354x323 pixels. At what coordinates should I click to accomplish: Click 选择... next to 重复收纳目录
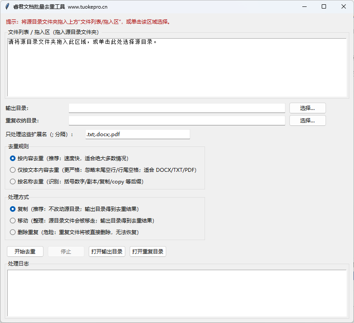tap(307, 121)
